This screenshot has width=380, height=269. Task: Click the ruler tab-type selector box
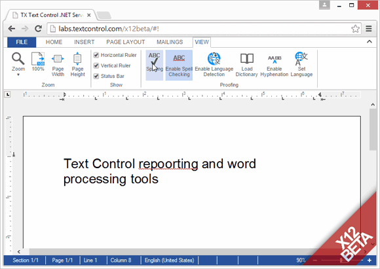click(x=7, y=94)
